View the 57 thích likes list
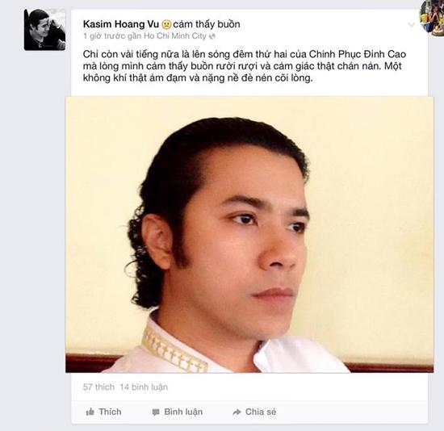This screenshot has width=444, height=431. pos(98,387)
